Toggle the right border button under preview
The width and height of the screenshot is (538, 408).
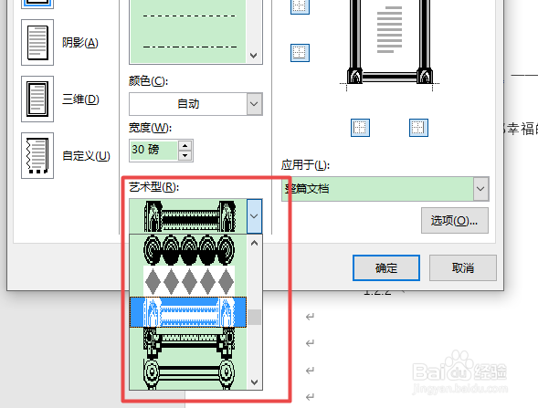coord(418,128)
